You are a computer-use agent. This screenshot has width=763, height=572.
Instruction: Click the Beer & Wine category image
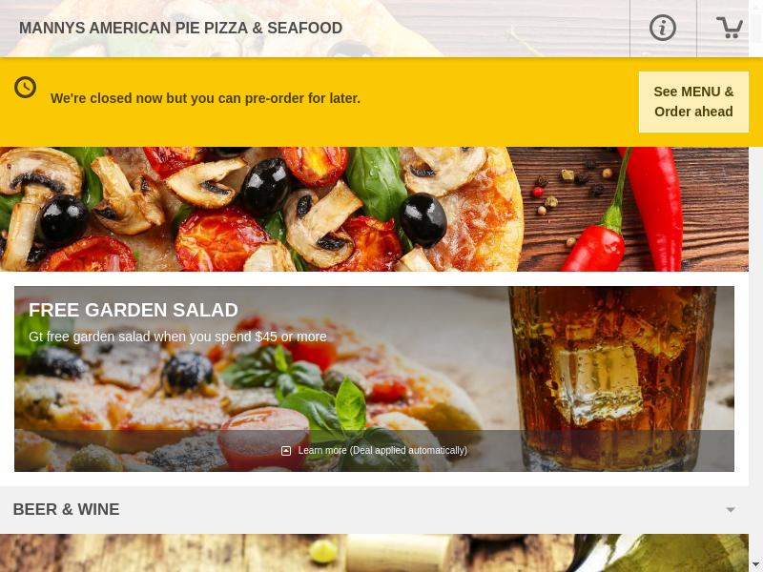coord(374,553)
